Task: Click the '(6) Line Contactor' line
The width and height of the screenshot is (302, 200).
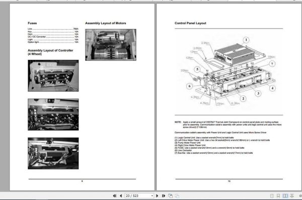Action: pos(183,150)
